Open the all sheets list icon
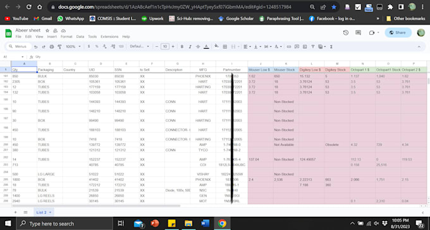Viewport: 430px width, 230px height. 25,212
